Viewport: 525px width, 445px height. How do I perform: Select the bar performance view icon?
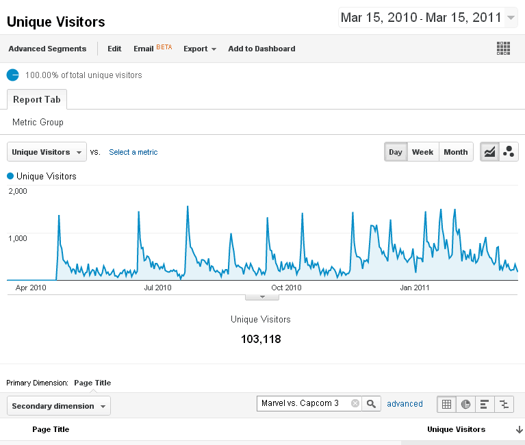pyautogui.click(x=485, y=404)
